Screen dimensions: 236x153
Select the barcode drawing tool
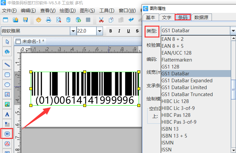pos(7,134)
